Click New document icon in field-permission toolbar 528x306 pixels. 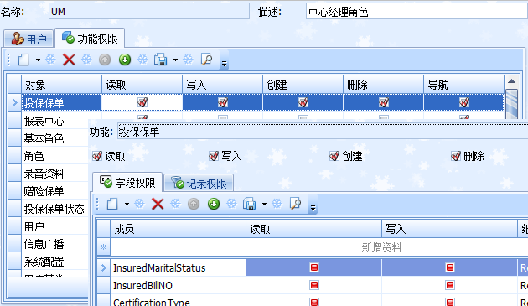point(112,204)
